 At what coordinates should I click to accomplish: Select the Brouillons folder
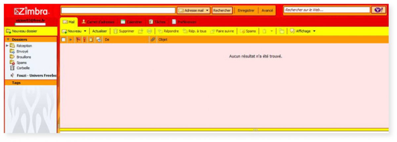24,57
